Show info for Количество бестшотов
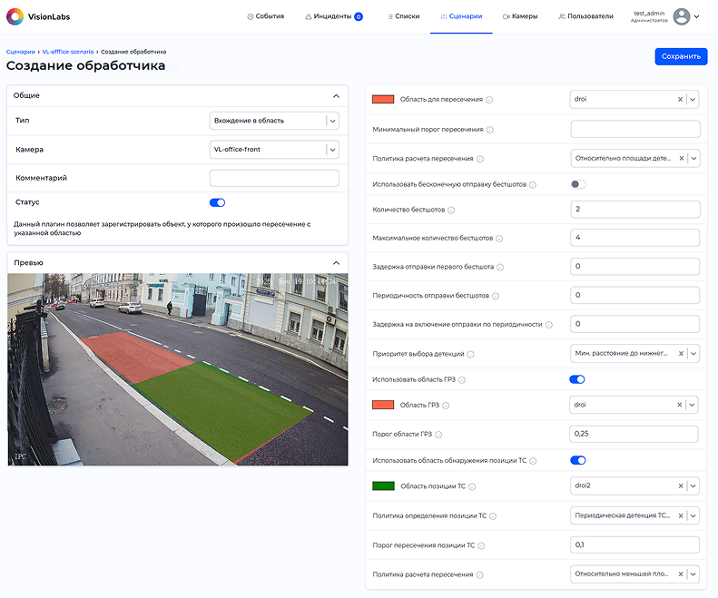Image resolution: width=718 pixels, height=598 pixels. pos(451,211)
